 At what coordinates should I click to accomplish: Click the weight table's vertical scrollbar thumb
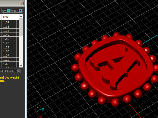pyautogui.click(x=21, y=27)
